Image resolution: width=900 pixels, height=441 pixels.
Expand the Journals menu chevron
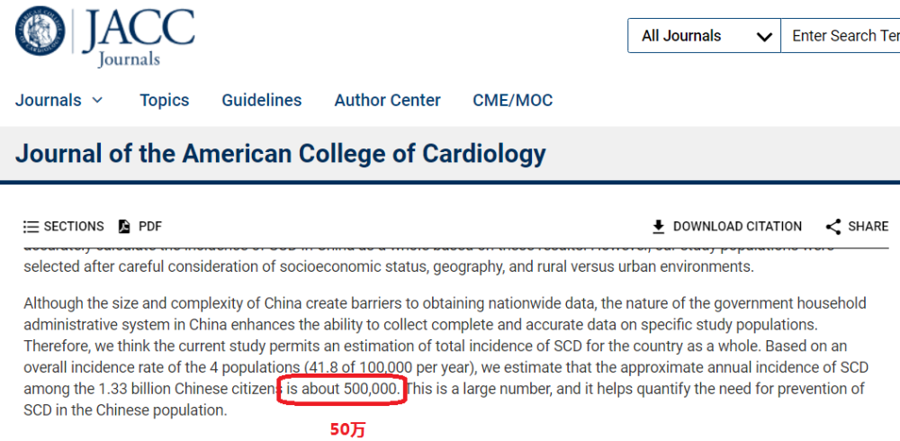click(x=97, y=100)
